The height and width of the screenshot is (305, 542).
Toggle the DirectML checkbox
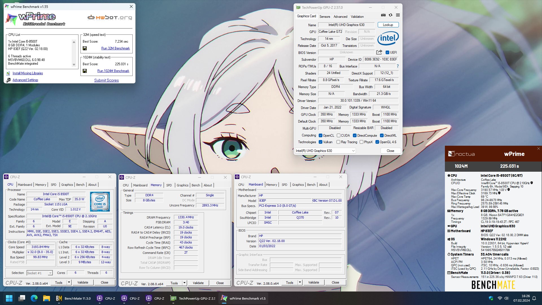[382, 136]
